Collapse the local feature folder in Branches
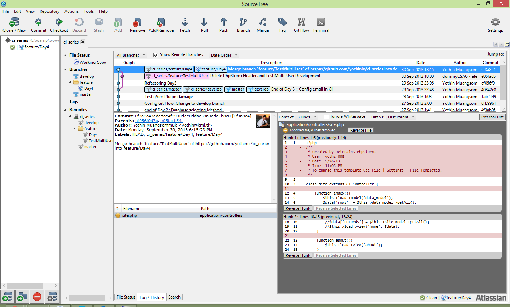The image size is (510, 307). (x=70, y=82)
